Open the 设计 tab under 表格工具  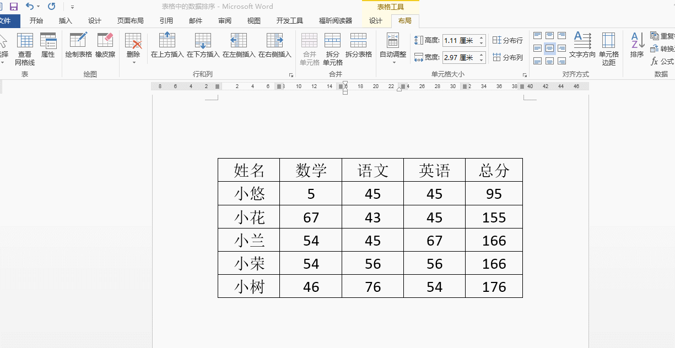pos(376,21)
